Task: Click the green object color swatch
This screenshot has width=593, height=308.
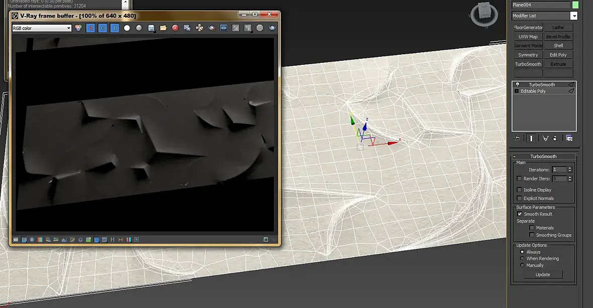Action: (575, 5)
